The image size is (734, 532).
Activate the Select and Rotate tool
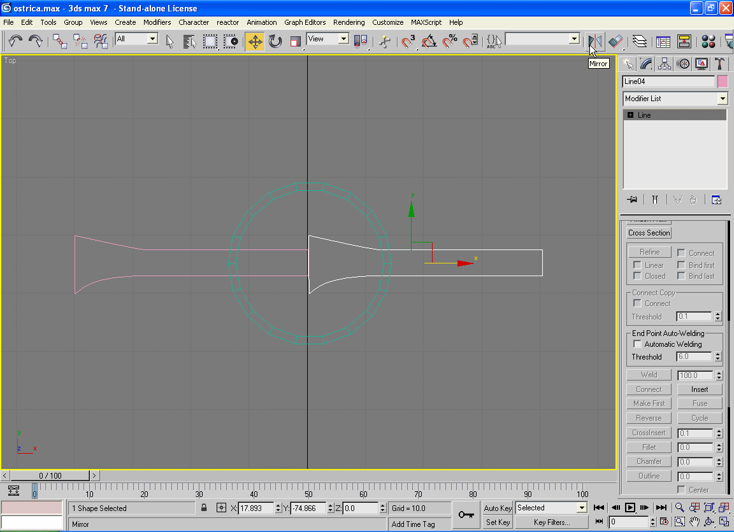(275, 41)
